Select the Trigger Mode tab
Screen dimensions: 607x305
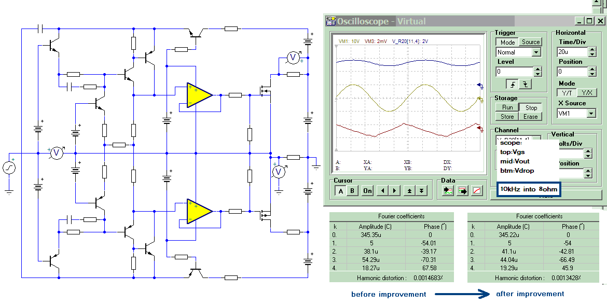coord(507,42)
